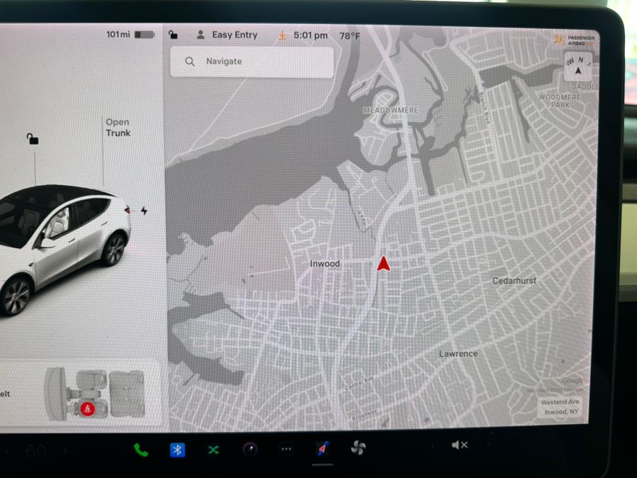The image size is (637, 478).
Task: Open the navigation map app in the dock
Action: coord(322,448)
